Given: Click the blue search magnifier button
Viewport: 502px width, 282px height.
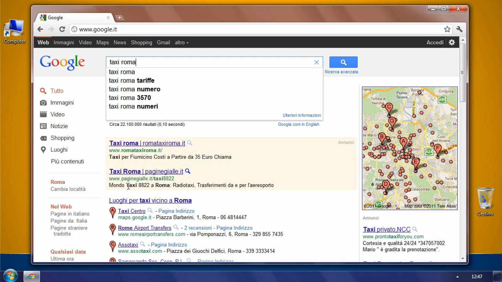Looking at the screenshot, I should click(343, 62).
